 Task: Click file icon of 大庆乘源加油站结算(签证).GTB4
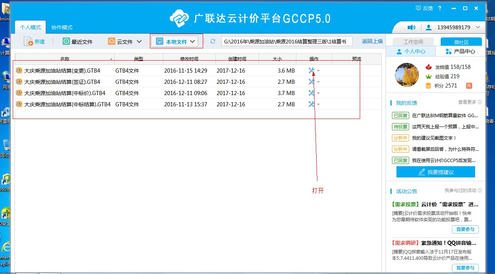19,82
